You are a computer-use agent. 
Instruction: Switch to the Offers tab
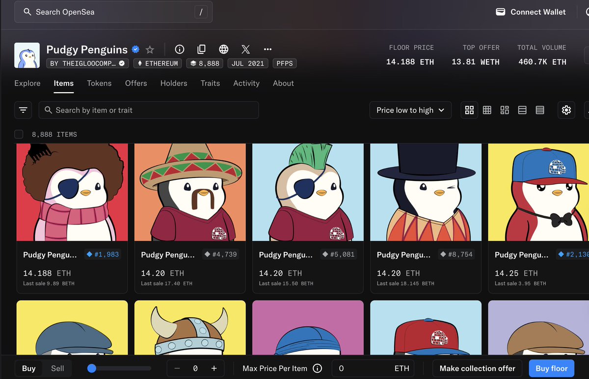click(x=136, y=83)
